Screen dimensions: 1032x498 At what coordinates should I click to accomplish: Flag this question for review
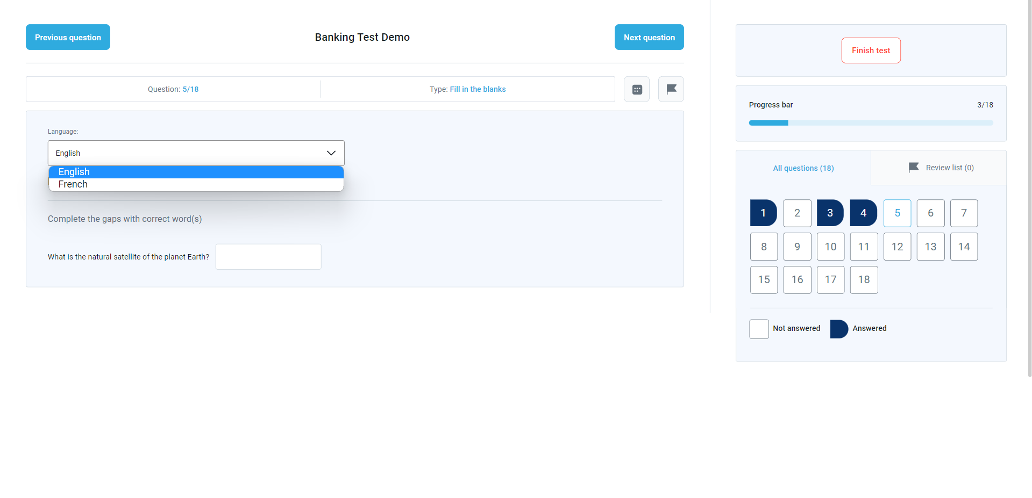click(x=671, y=89)
